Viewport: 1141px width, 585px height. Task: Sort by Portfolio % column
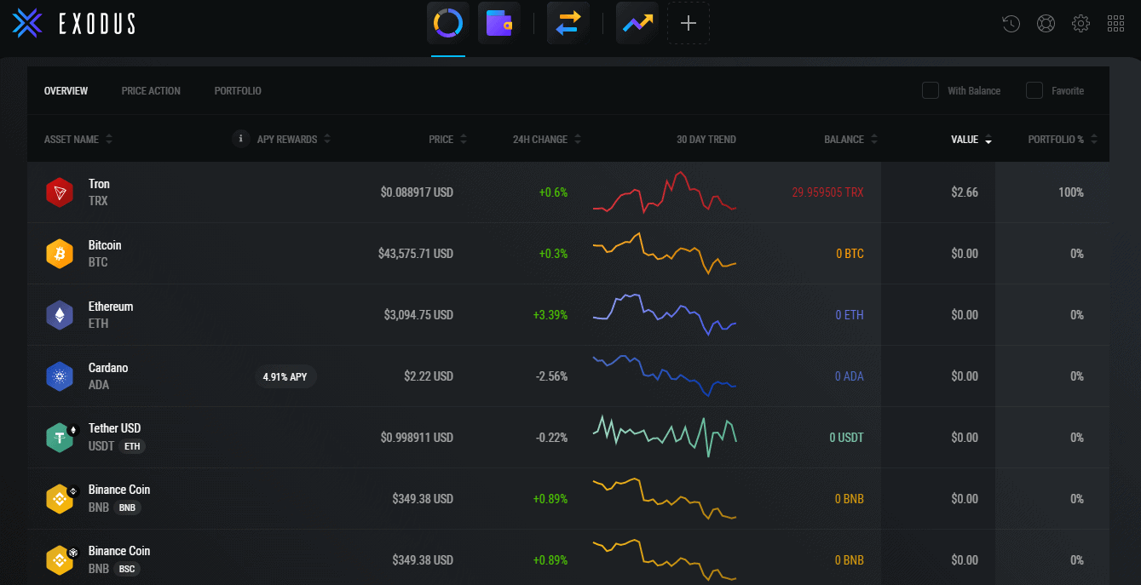(1063, 140)
